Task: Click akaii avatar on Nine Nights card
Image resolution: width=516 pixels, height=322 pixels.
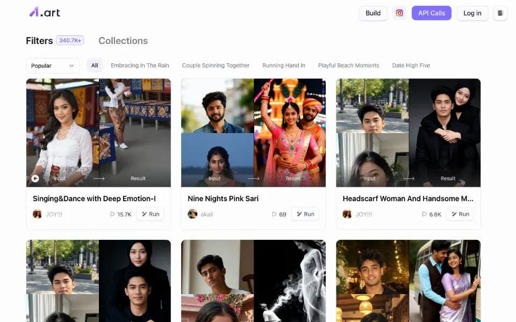Action: point(192,214)
